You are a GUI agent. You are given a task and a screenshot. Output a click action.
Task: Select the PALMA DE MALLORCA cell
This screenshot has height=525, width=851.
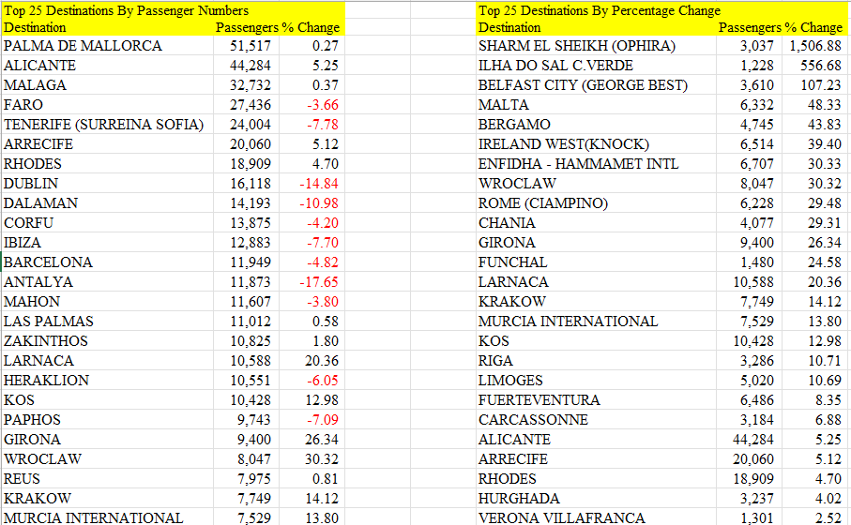(108, 46)
